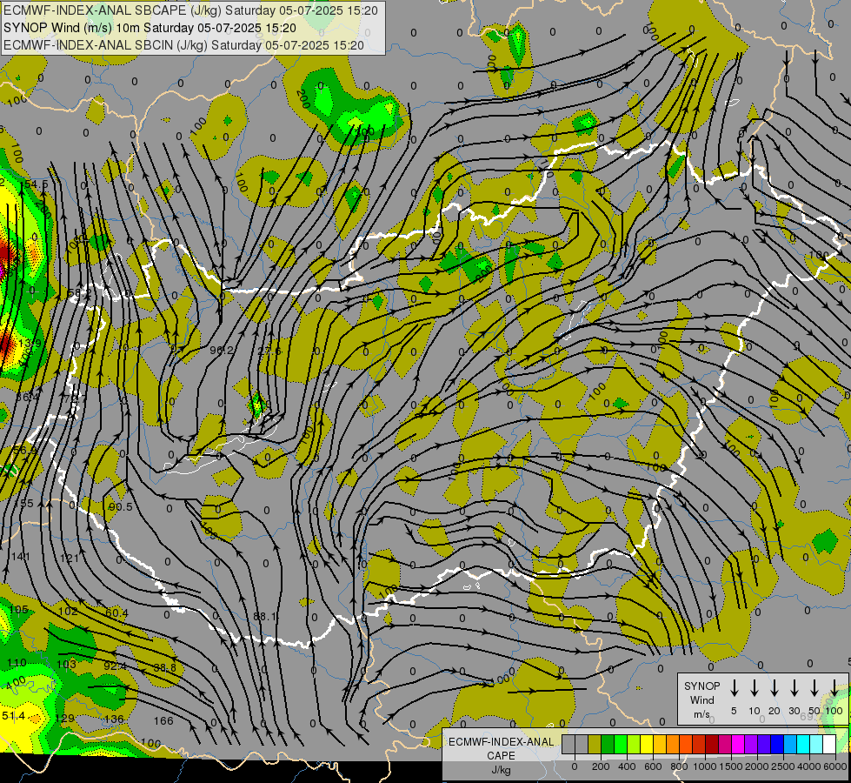
Task: Click the 88.1 value on the map
Action: pyautogui.click(x=265, y=617)
